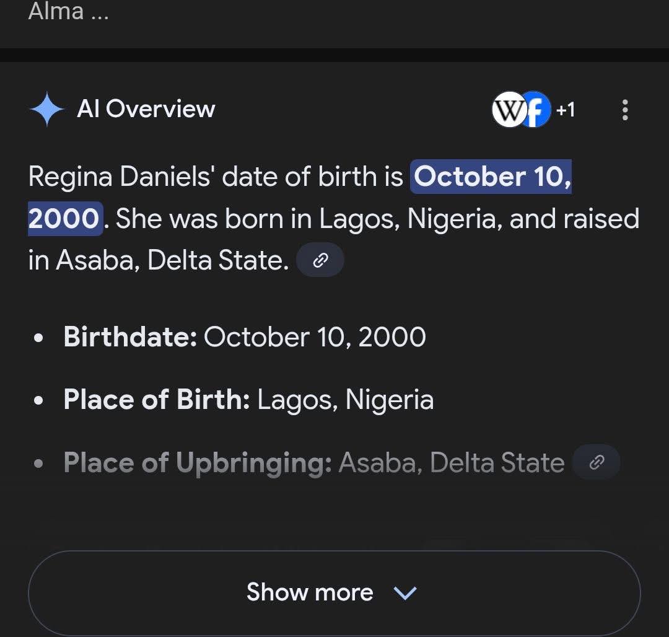
Task: Click the chain link icon after the intro paragraph
Action: 320,260
